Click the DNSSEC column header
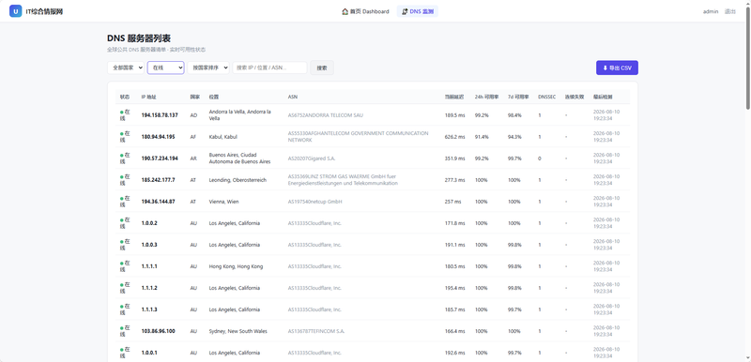The width and height of the screenshot is (751, 362). 547,97
